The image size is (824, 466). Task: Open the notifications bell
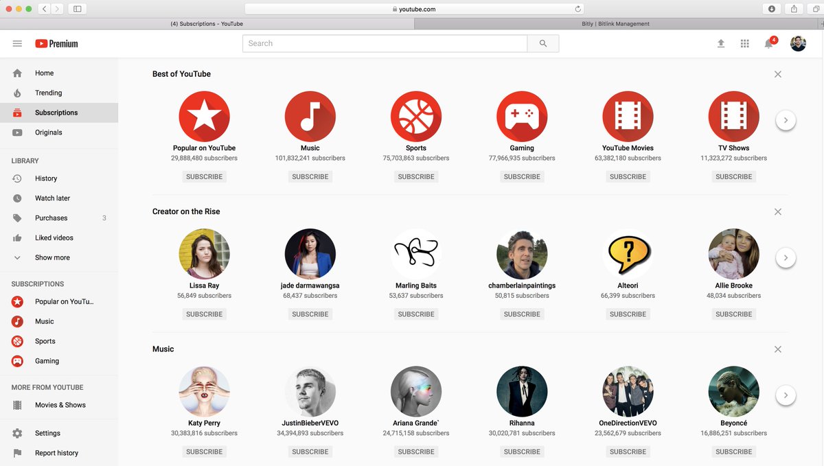(769, 43)
